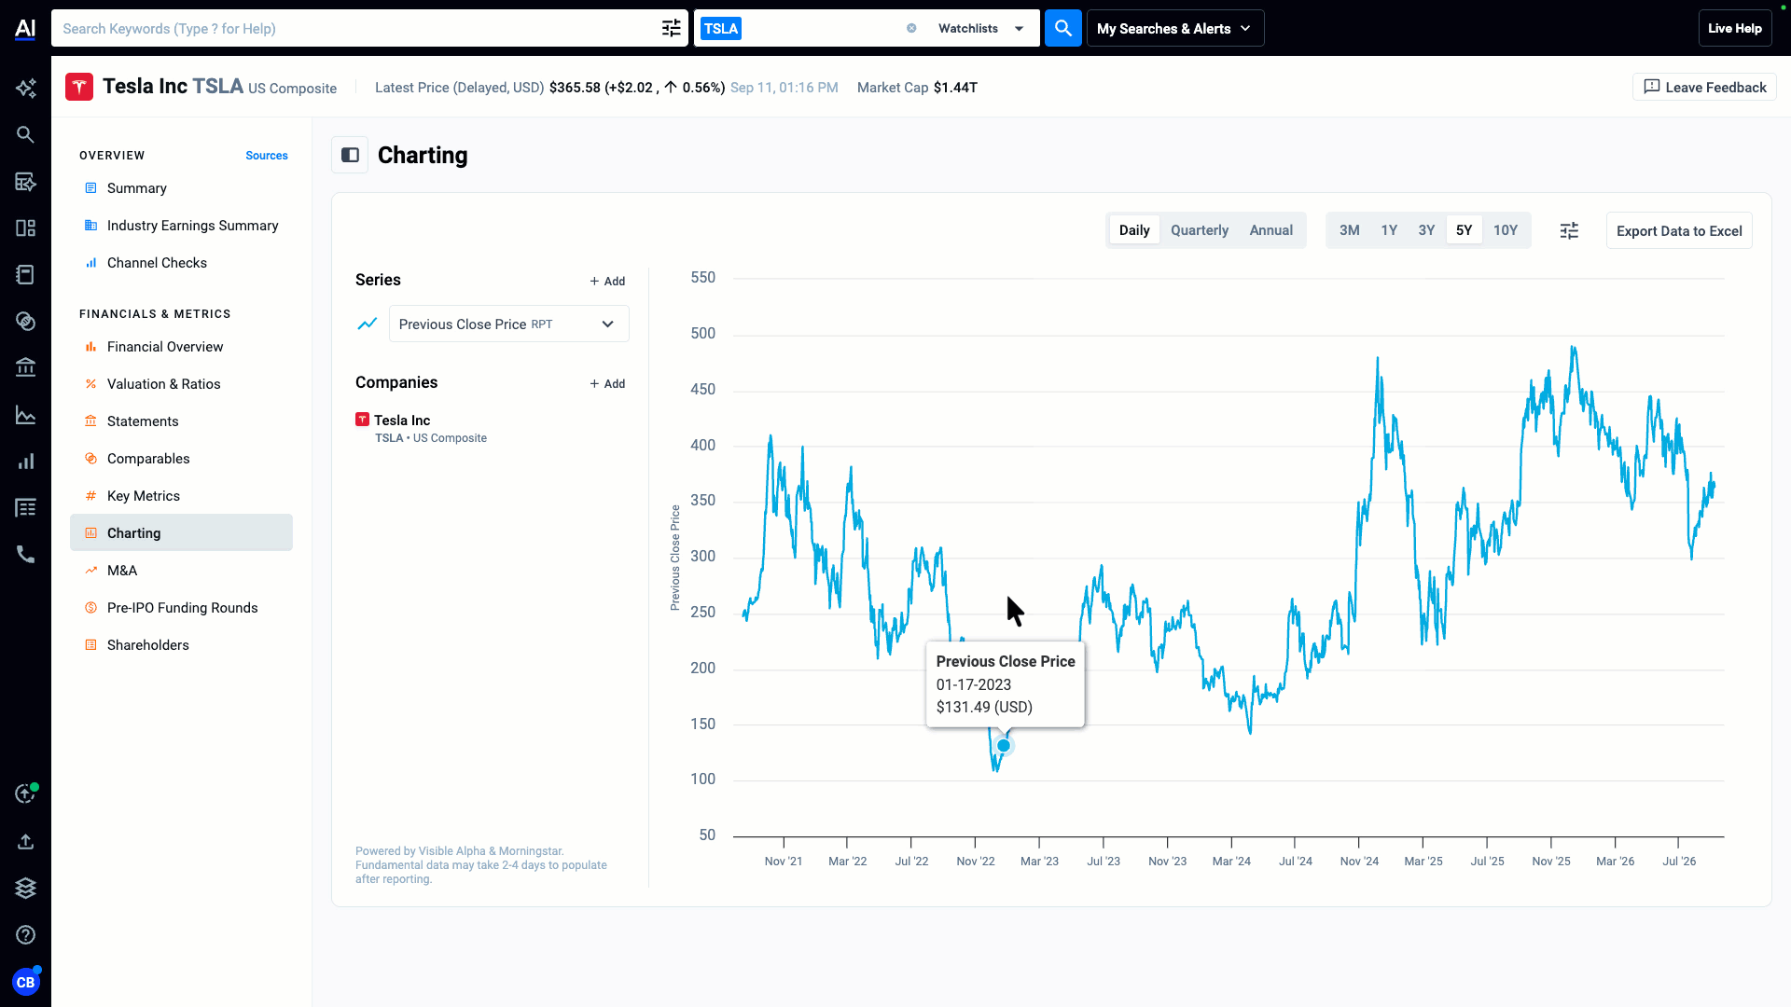The width and height of the screenshot is (1791, 1007).
Task: Open the stacked layers icon in left rail
Action: pos(25,889)
